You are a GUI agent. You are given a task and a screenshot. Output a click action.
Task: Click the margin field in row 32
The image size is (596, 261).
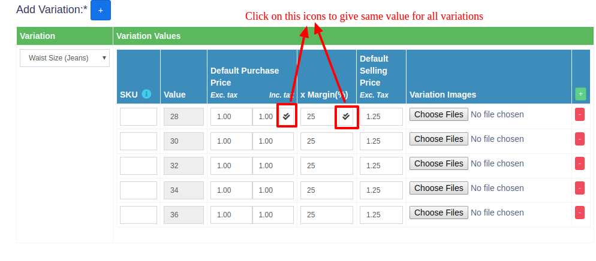[327, 166]
